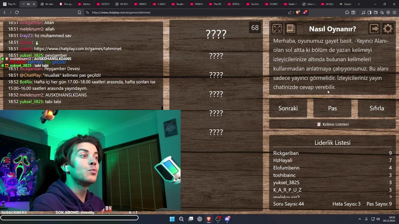This screenshot has height=224, width=399.
Task: Switch to the 24 SAA browser tab
Action: 328,4
